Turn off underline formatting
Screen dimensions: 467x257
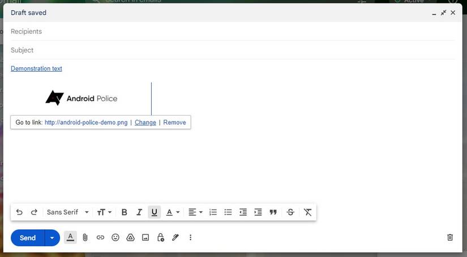pos(154,212)
